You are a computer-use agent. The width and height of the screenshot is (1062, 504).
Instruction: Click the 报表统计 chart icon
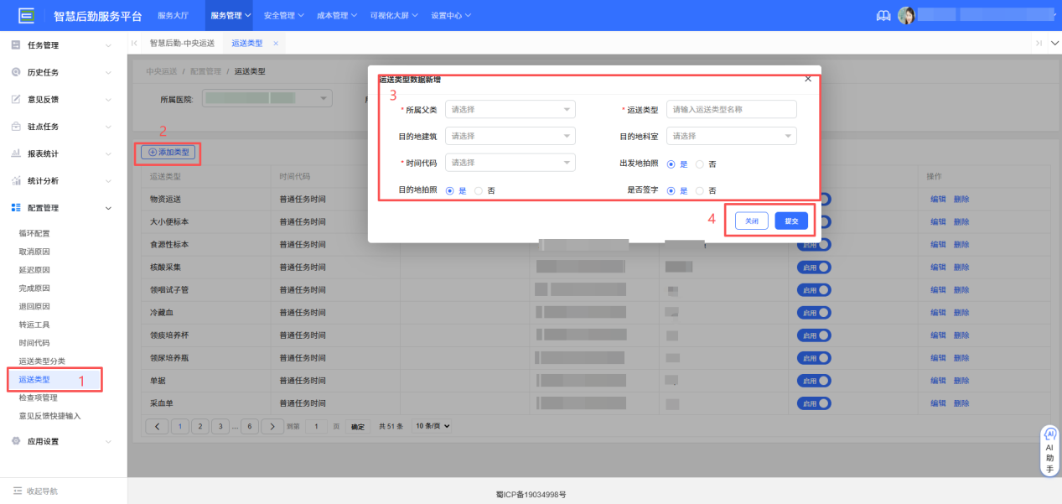click(15, 153)
